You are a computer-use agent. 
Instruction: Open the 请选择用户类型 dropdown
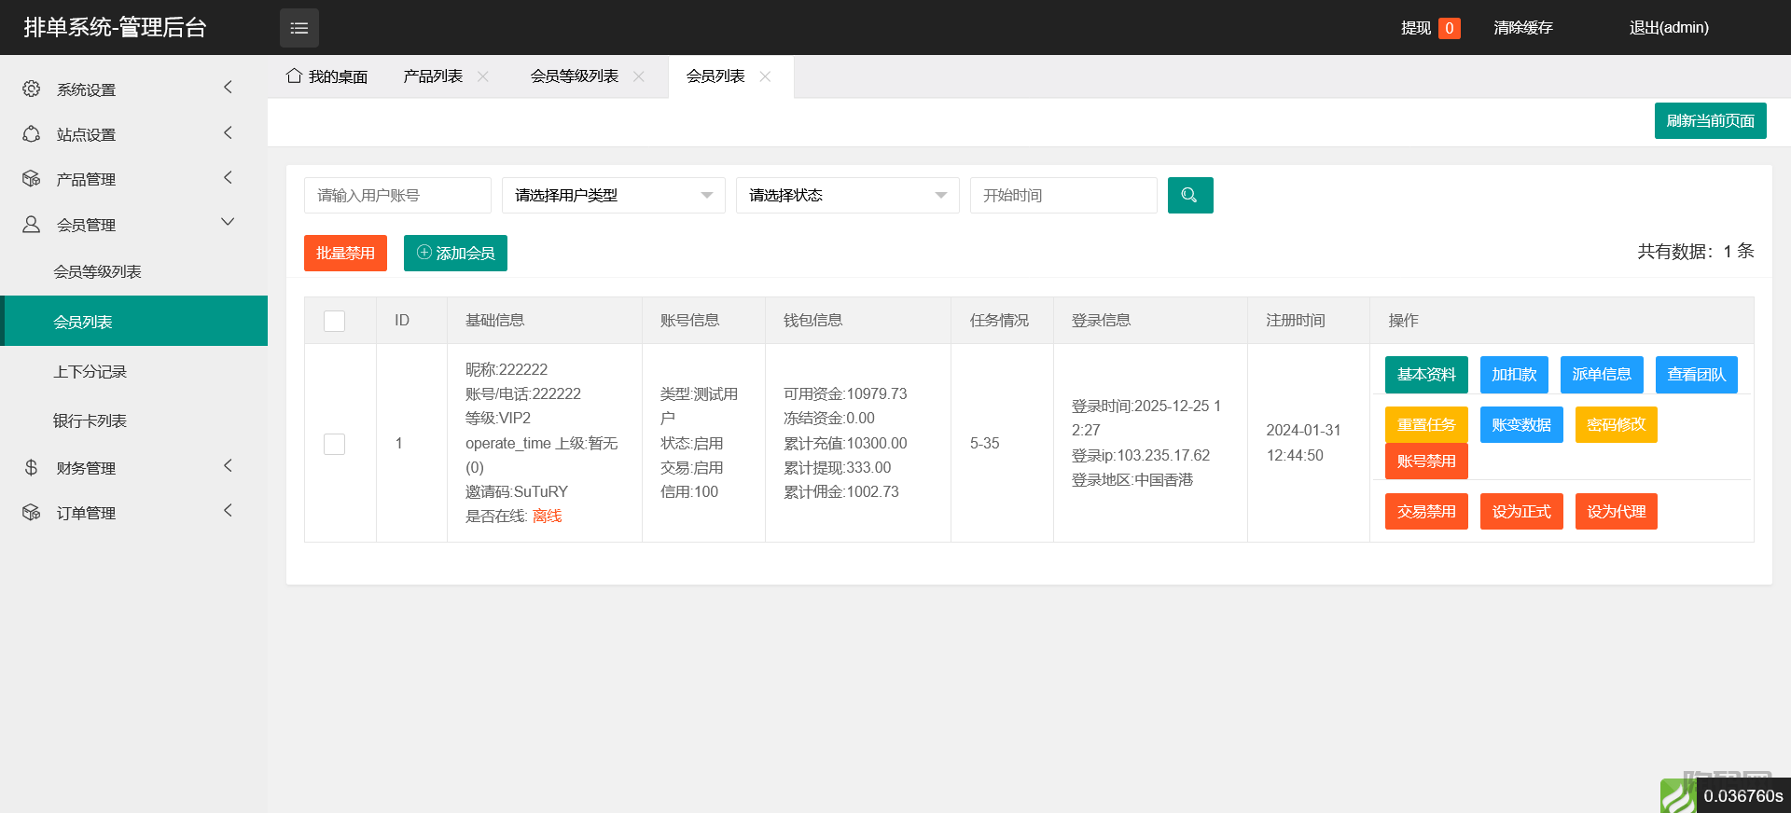613,195
